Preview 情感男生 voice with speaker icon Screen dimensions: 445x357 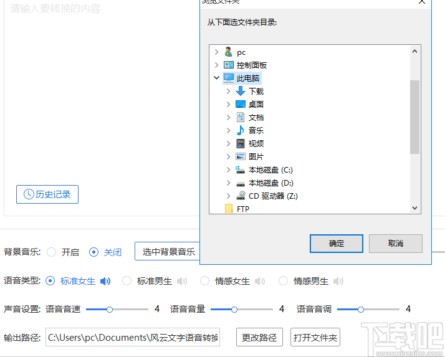coord(338,281)
